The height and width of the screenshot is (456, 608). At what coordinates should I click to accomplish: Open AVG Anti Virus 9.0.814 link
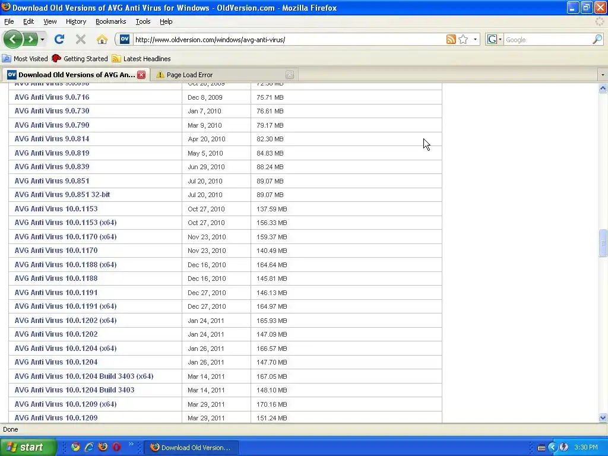[x=52, y=139]
